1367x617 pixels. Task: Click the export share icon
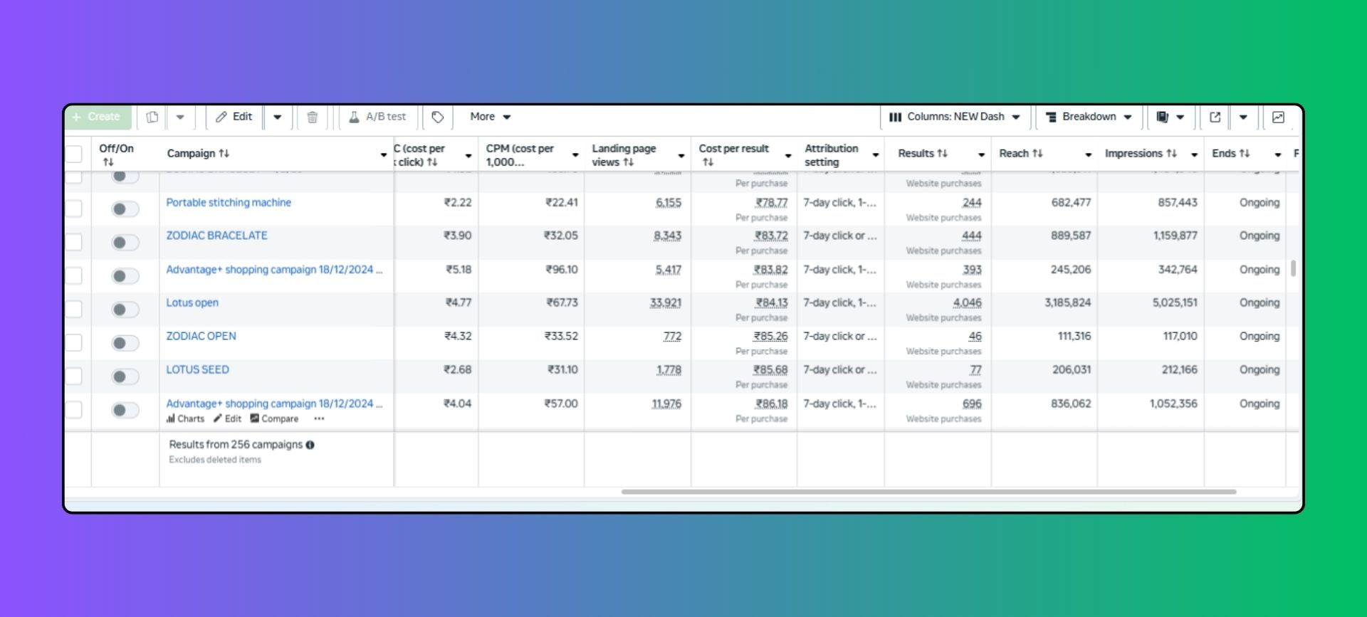pos(1215,117)
